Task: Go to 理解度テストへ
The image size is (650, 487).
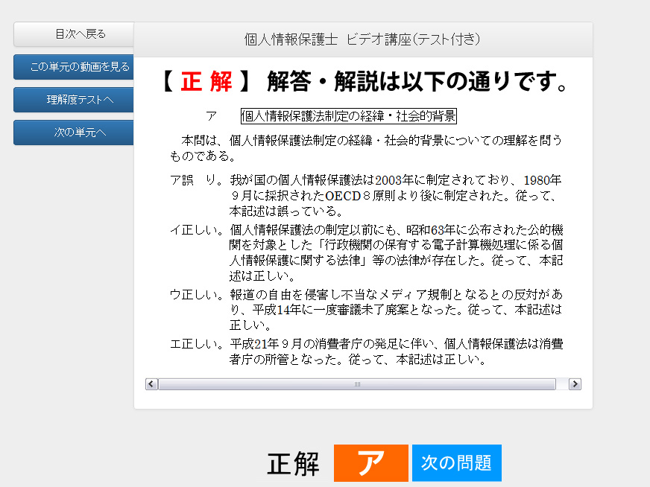Action: 74,99
